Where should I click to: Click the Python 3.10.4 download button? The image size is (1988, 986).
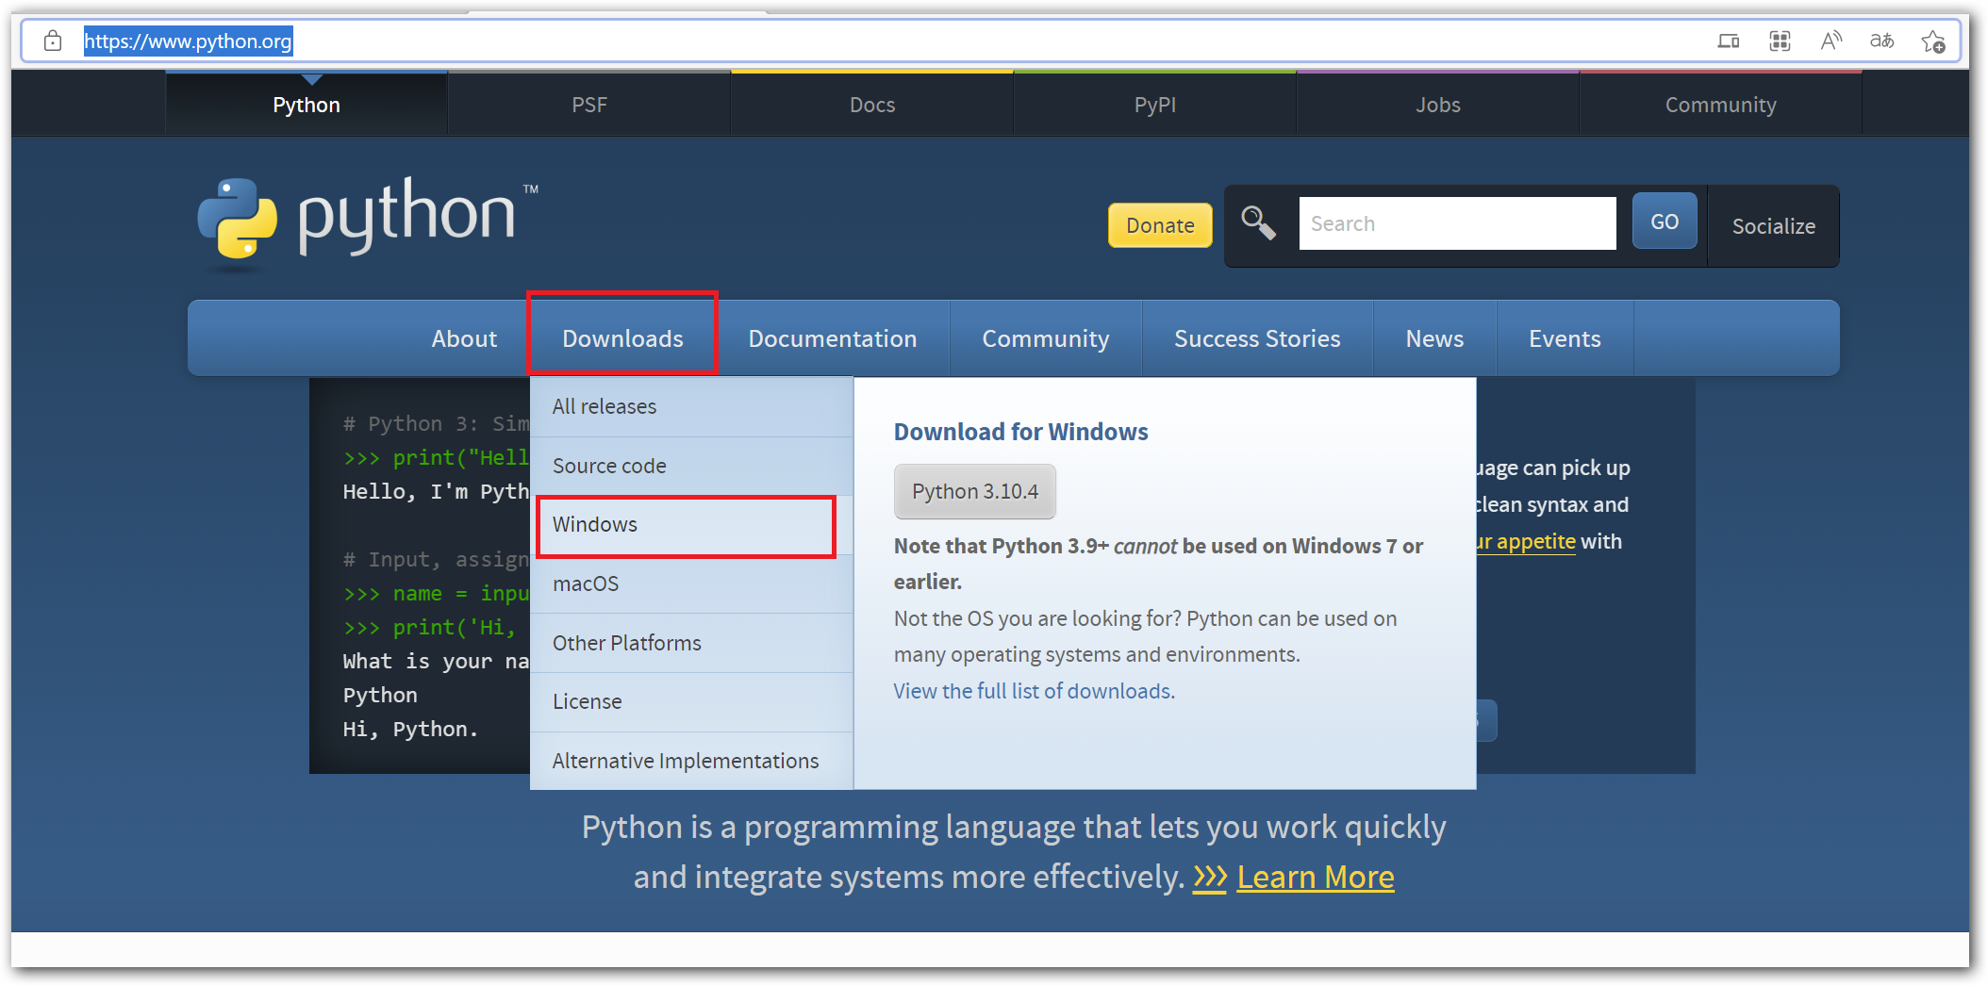pyautogui.click(x=974, y=491)
